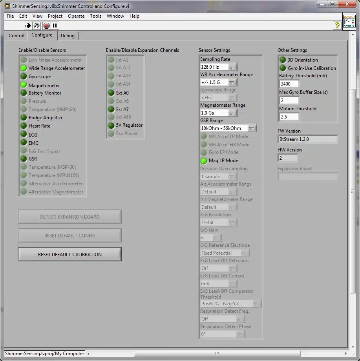Open the ExG Gain dropdown
Viewport: 360px width, 361px height.
(x=216, y=238)
